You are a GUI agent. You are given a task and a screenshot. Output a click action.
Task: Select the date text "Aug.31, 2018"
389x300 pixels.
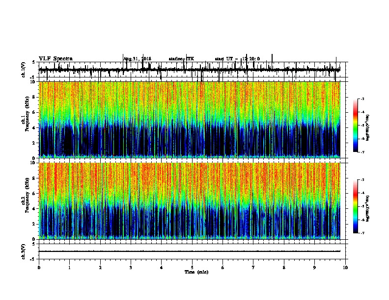(137, 59)
